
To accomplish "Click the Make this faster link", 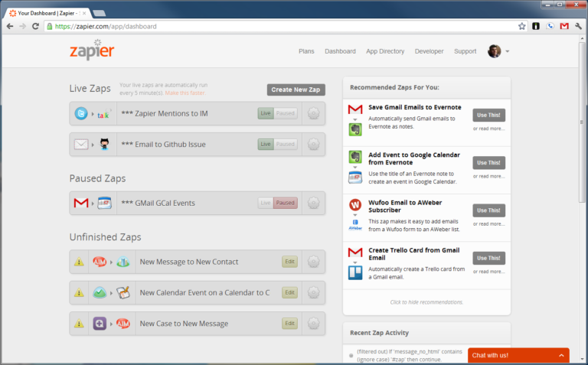I will tap(185, 93).
